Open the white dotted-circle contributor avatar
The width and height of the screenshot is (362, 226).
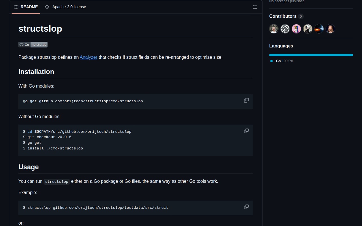(x=285, y=29)
